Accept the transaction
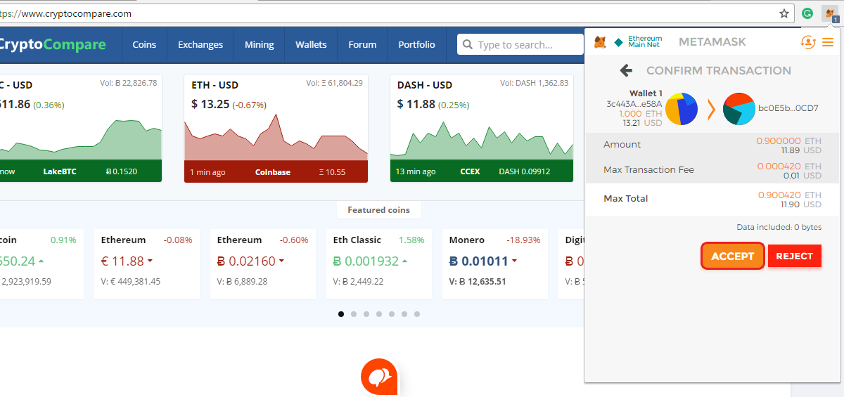This screenshot has width=844, height=397. tap(732, 256)
